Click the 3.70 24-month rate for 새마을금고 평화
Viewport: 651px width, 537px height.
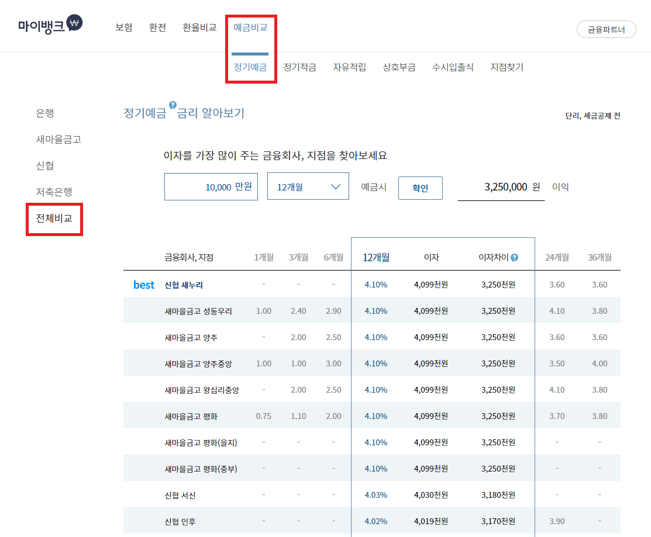[x=557, y=416]
